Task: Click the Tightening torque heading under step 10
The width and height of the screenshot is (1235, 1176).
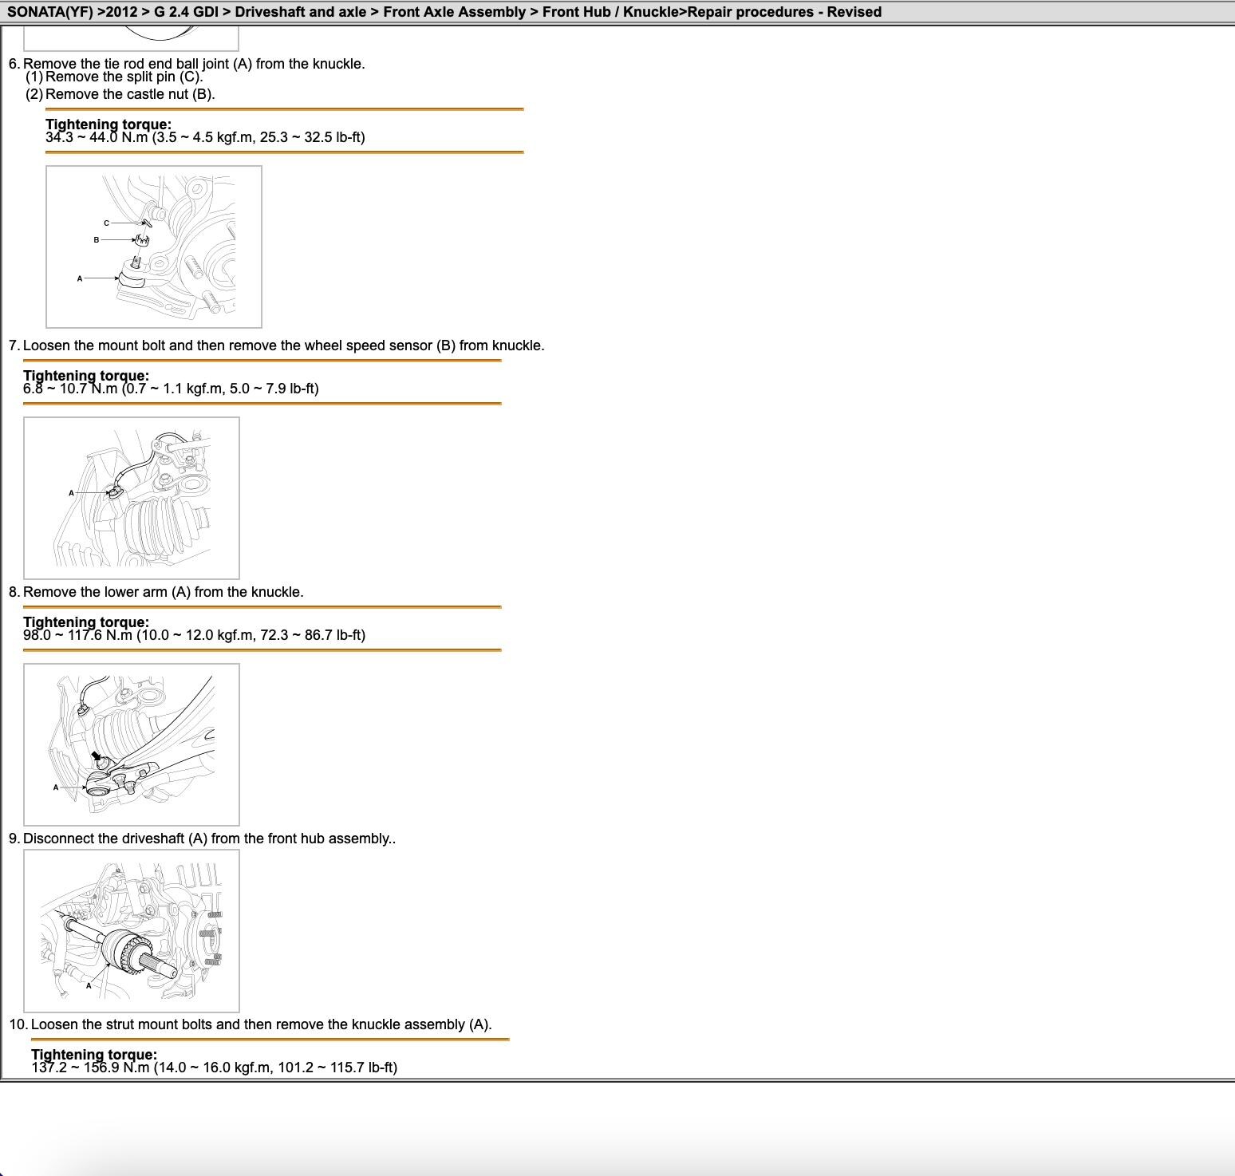Action: point(94,1054)
